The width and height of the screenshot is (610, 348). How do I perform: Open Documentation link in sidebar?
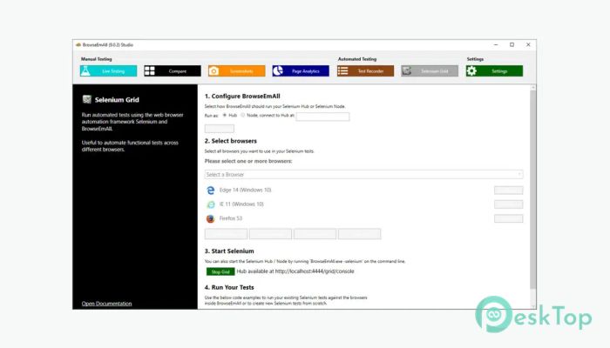106,304
